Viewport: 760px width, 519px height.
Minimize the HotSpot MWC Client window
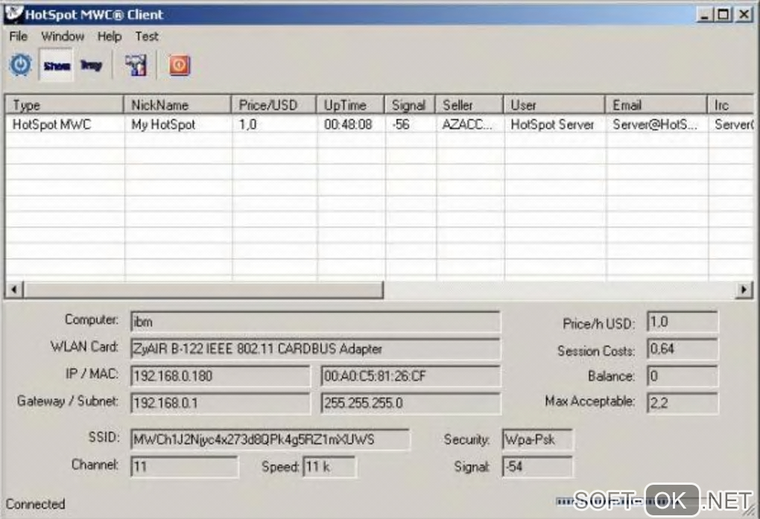pyautogui.click(x=704, y=15)
